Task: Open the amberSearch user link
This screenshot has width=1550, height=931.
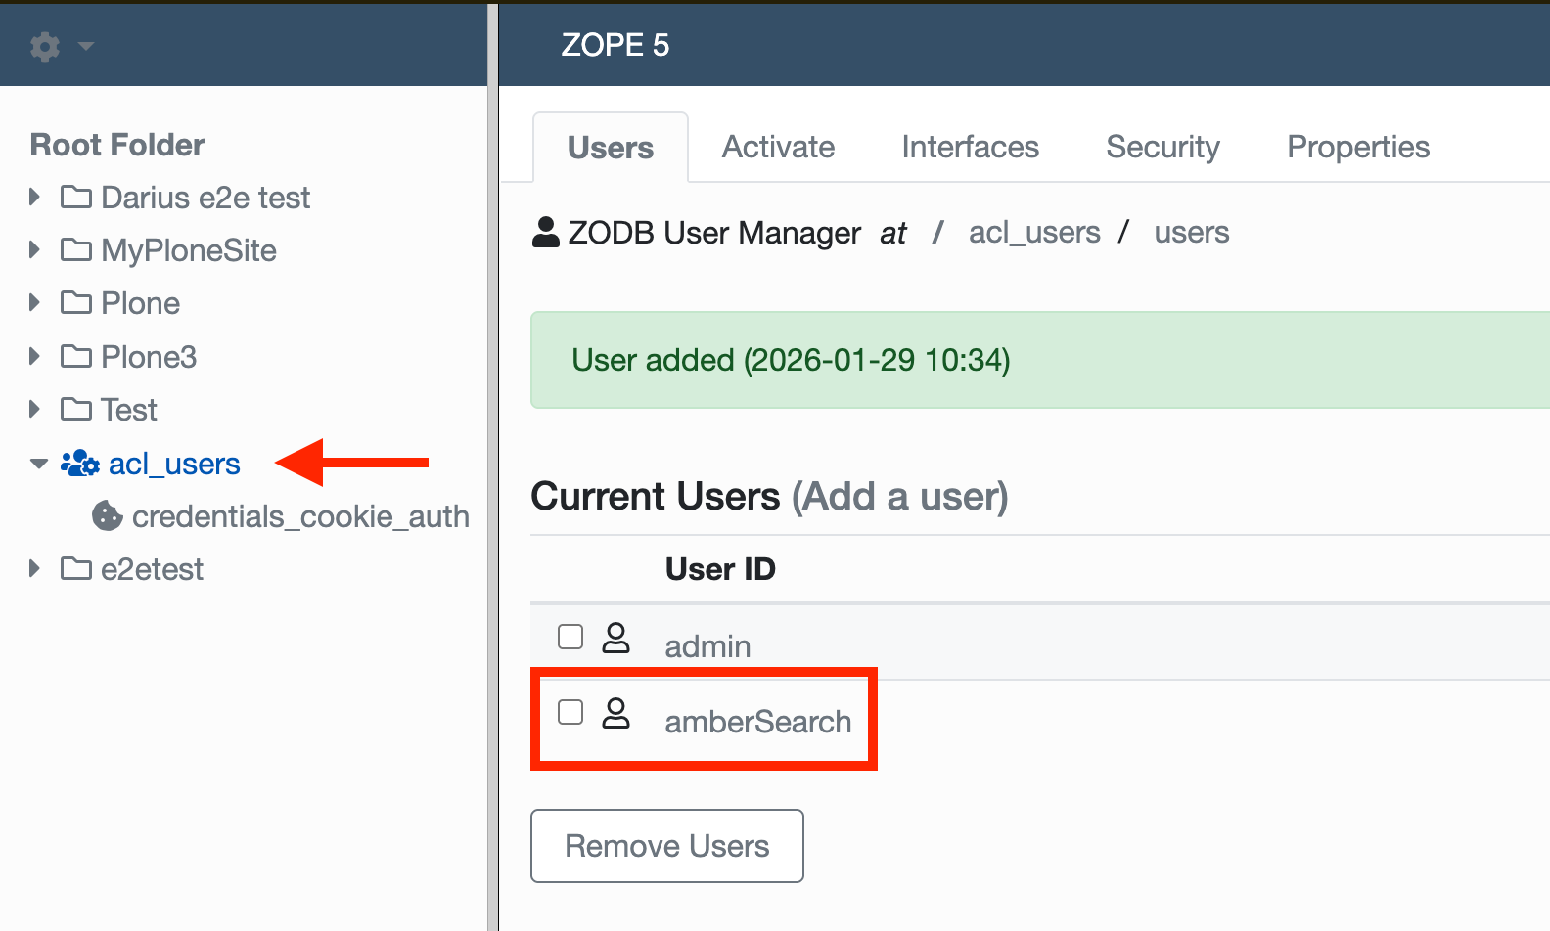Action: 758,722
